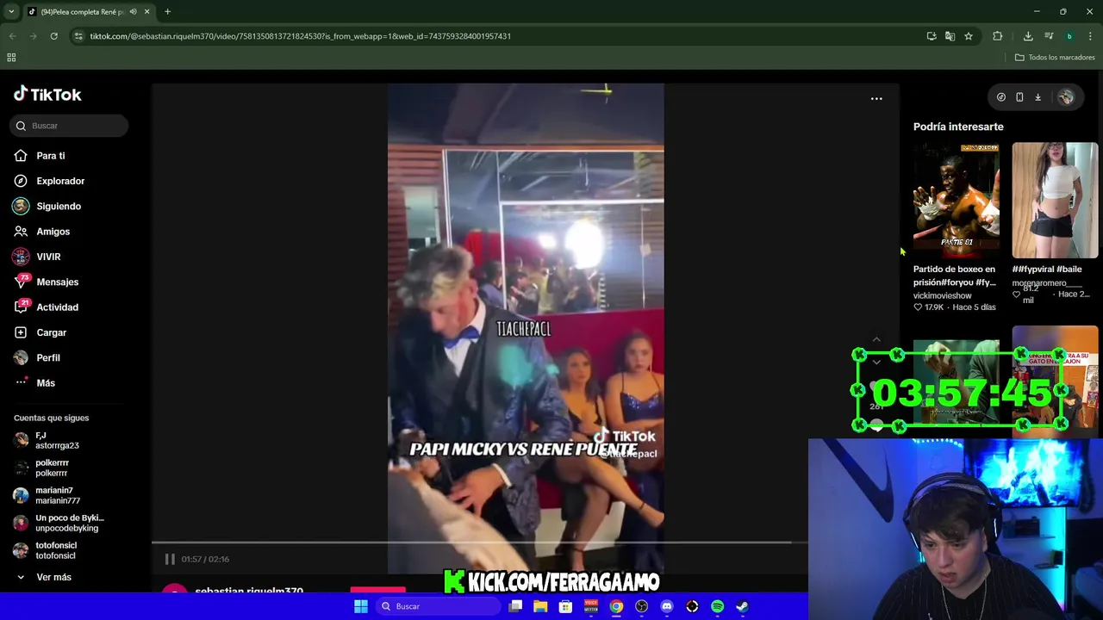Open the prison boxing match video thumbnail
Screen dimensions: 1103x620
point(956,200)
